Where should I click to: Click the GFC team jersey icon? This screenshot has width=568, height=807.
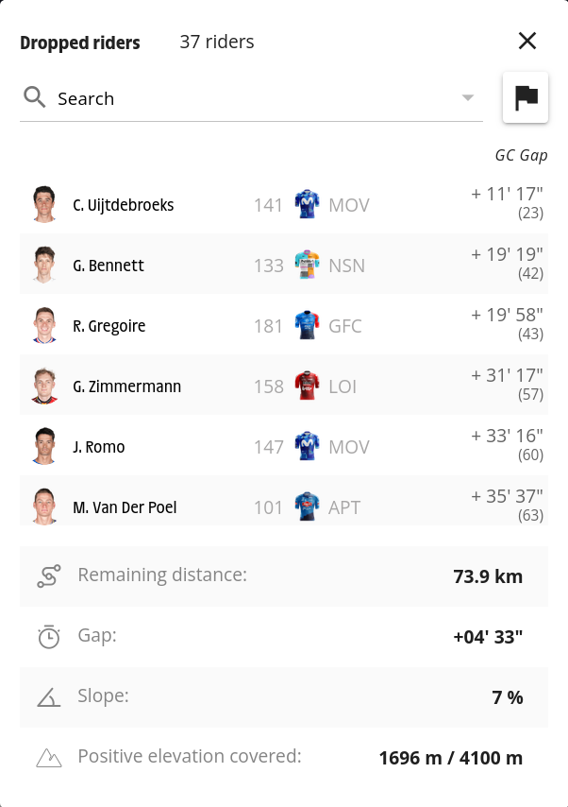[x=307, y=326]
